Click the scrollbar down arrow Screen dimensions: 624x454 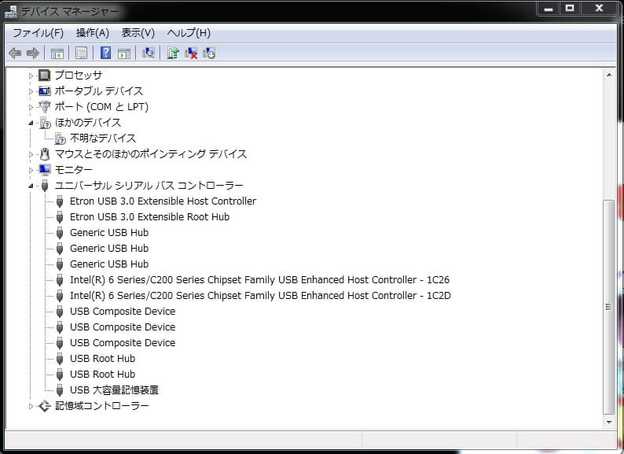coord(608,422)
